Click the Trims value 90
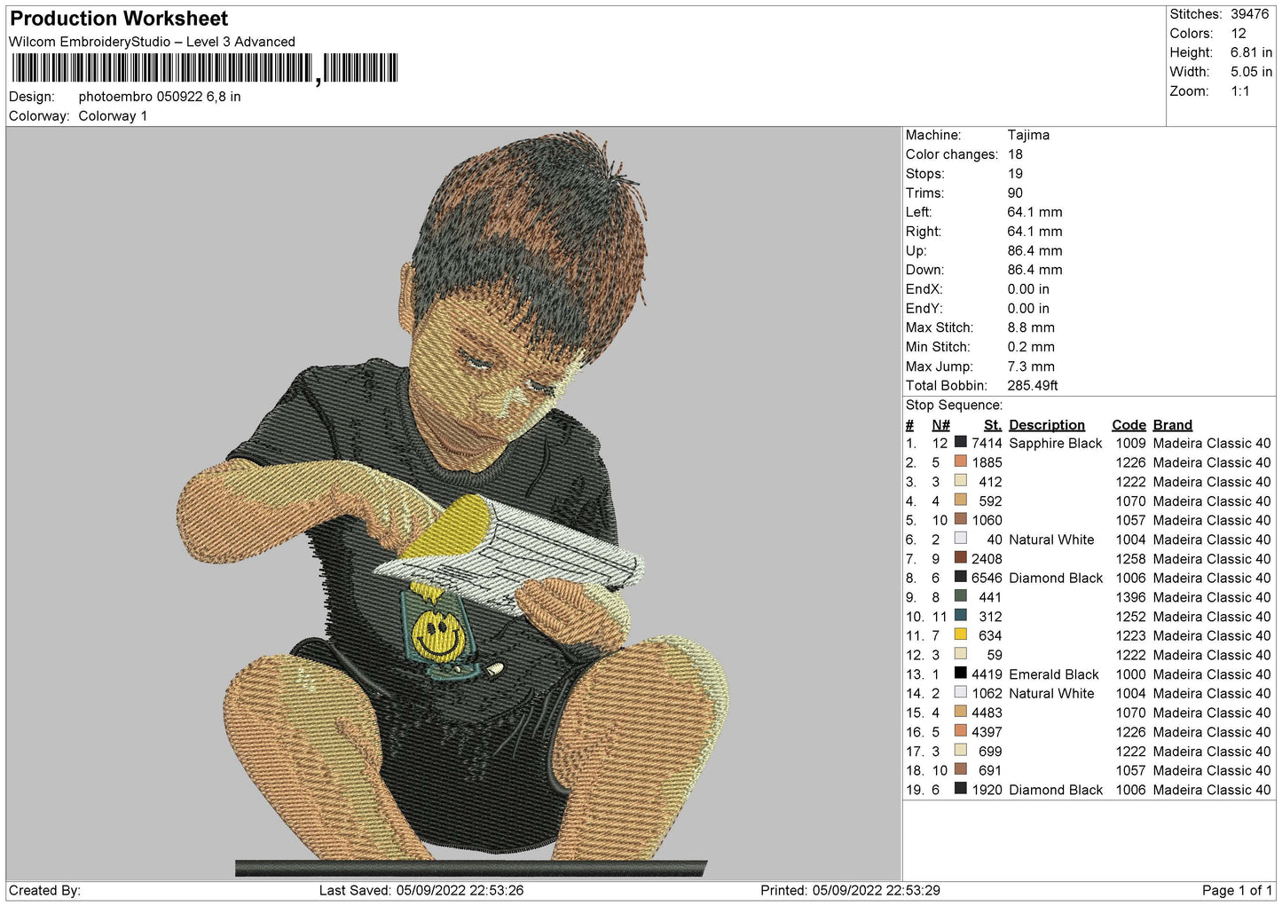Screen dimensions: 1282x906 [x=1015, y=193]
